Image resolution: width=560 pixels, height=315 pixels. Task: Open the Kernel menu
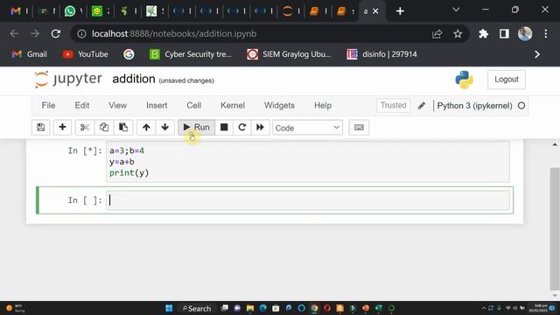(233, 105)
